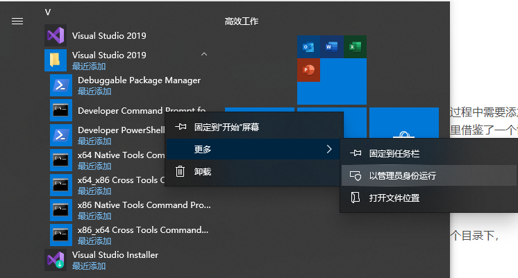Click the Visual Studio 2019 app icon
This screenshot has width=518, height=278.
[x=56, y=35]
